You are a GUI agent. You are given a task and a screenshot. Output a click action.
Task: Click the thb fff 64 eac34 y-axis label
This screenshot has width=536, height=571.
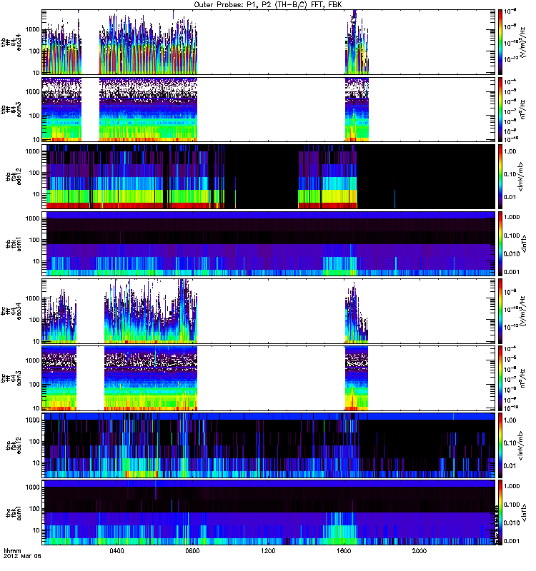pyautogui.click(x=11, y=42)
